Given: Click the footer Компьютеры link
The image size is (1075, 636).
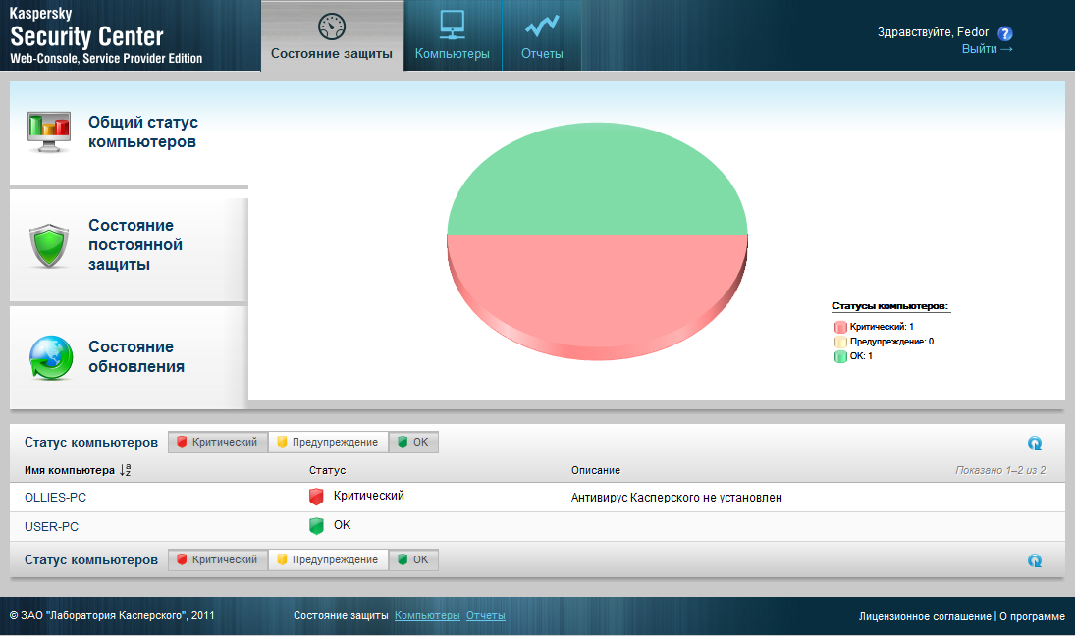Looking at the screenshot, I should tap(427, 616).
